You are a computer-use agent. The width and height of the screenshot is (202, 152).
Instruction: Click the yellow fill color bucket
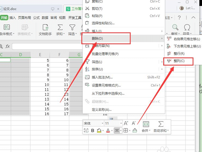[99, 131]
